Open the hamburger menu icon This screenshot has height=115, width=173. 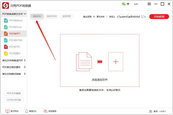point(149,4)
